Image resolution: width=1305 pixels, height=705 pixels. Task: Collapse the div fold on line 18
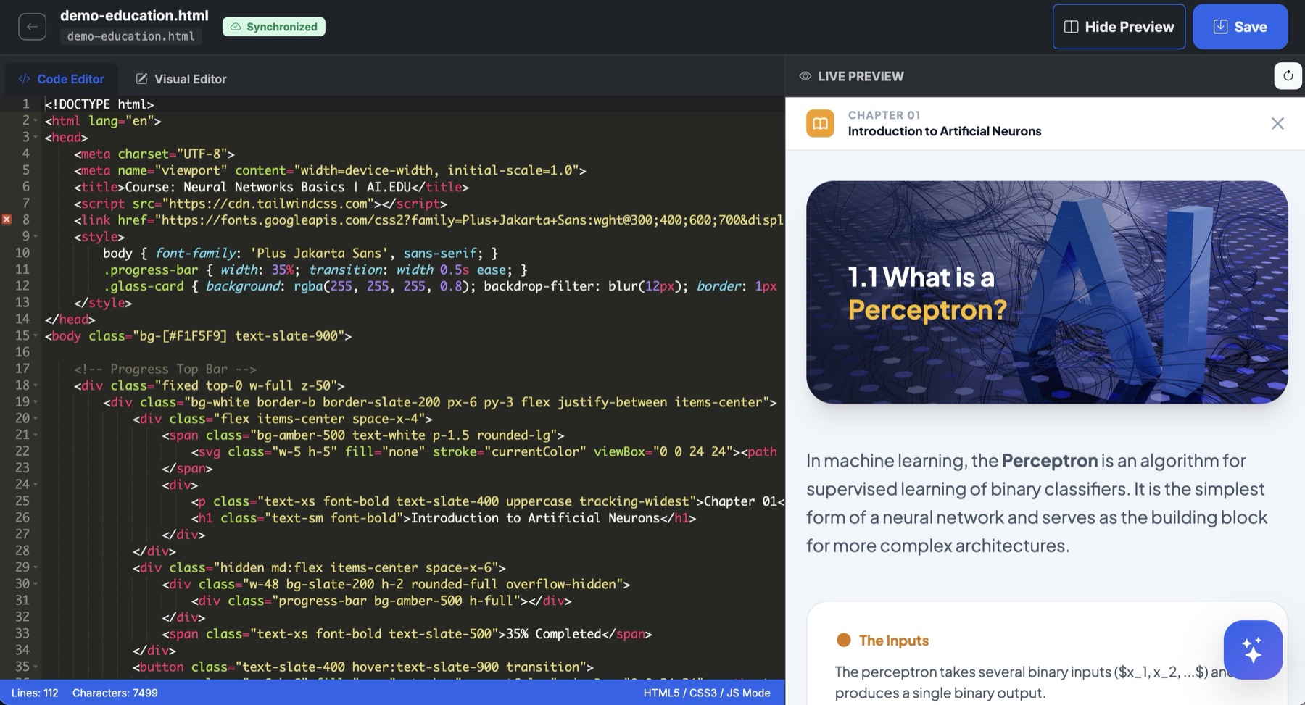pos(36,385)
